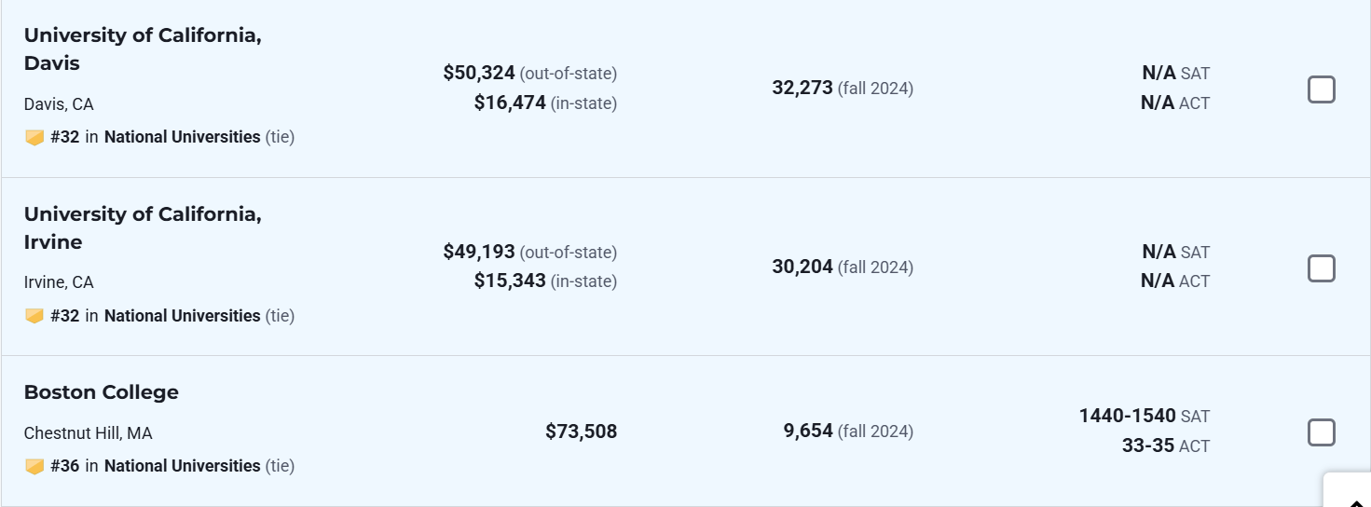Viewport: 1371px width, 507px height.
Task: Click National Universities link under UC Davis
Action: coord(182,137)
